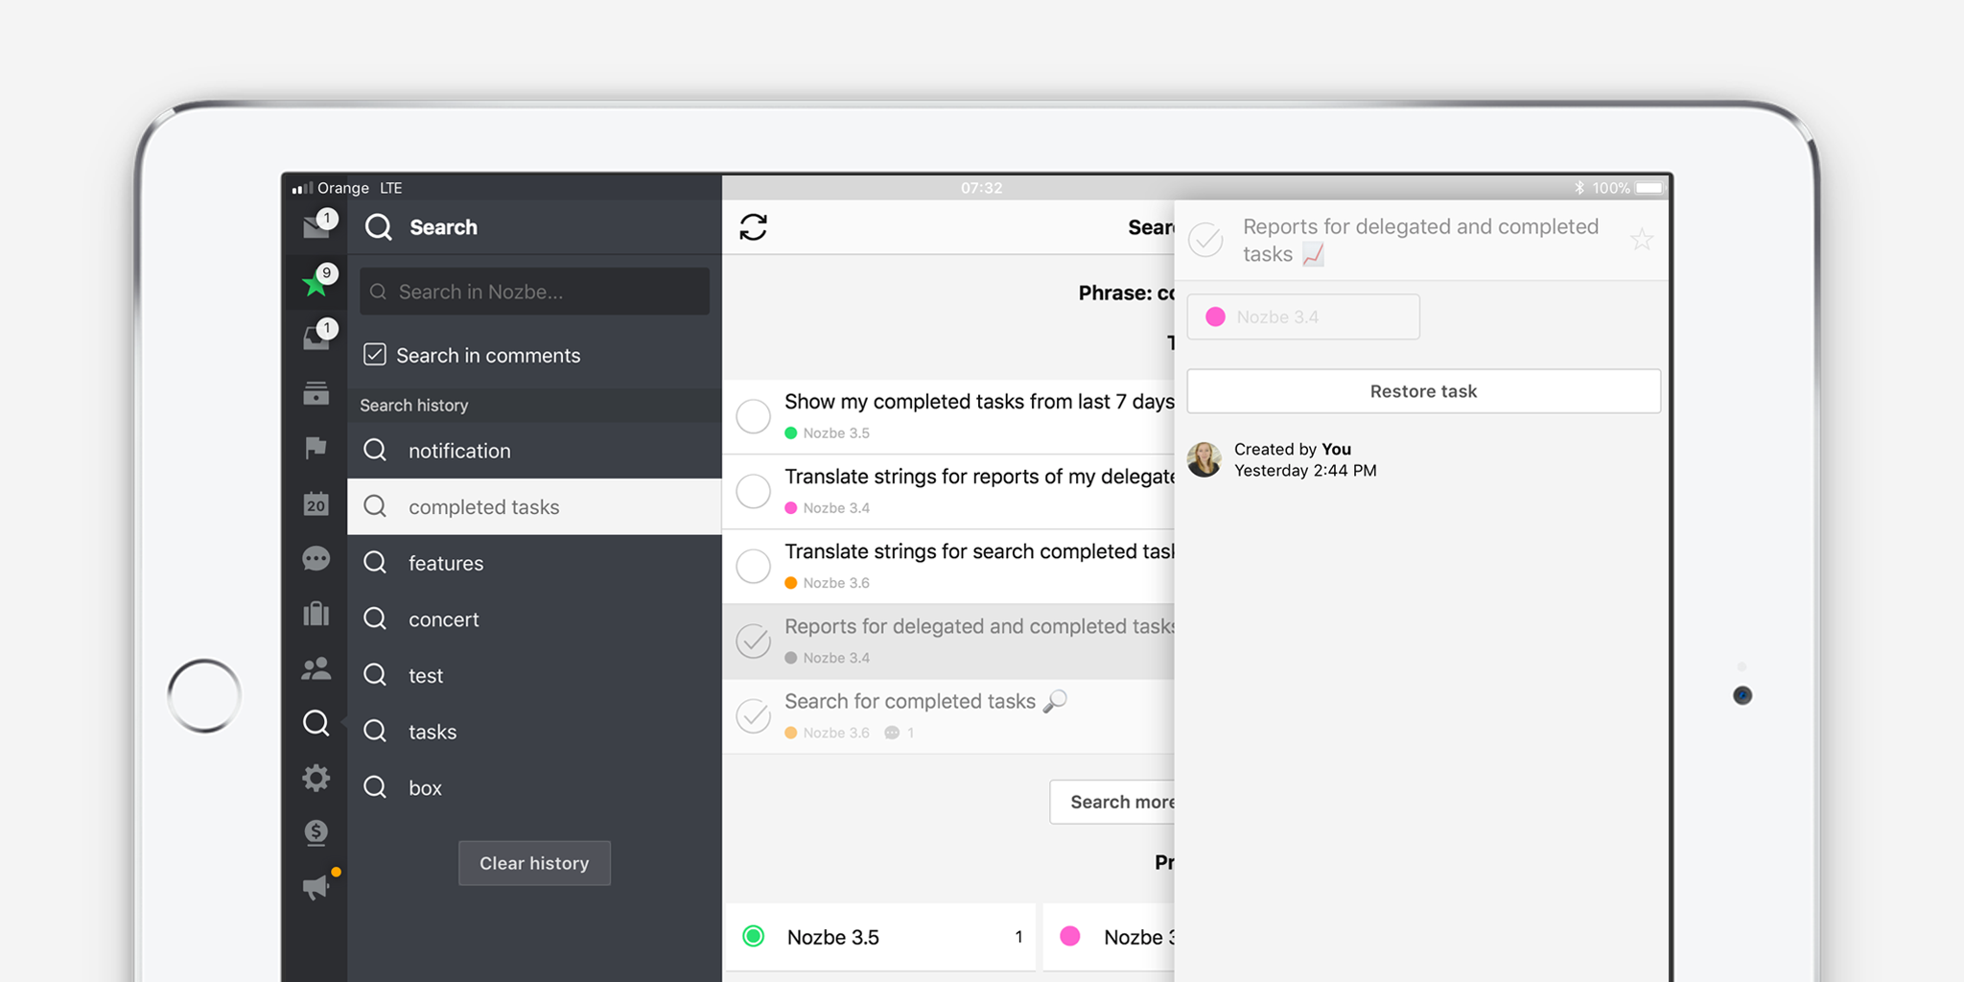Click the cellular signal bars

[x=302, y=189]
